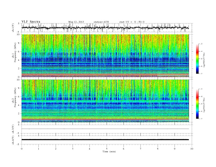This screenshot has height=167, width=216.
Task: Click the 'ch.3(V)' axis label
Action: (13, 129)
